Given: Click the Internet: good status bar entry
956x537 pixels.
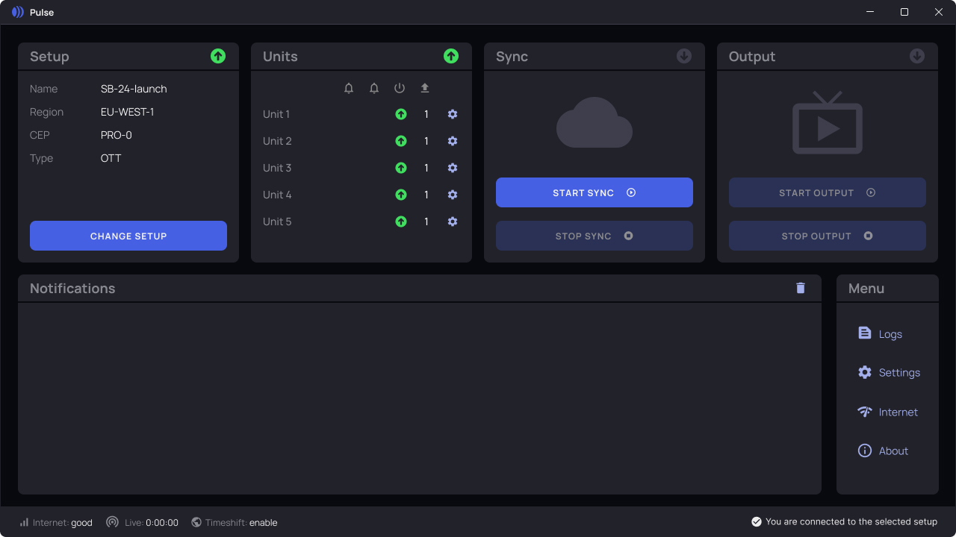Looking at the screenshot, I should tap(56, 523).
